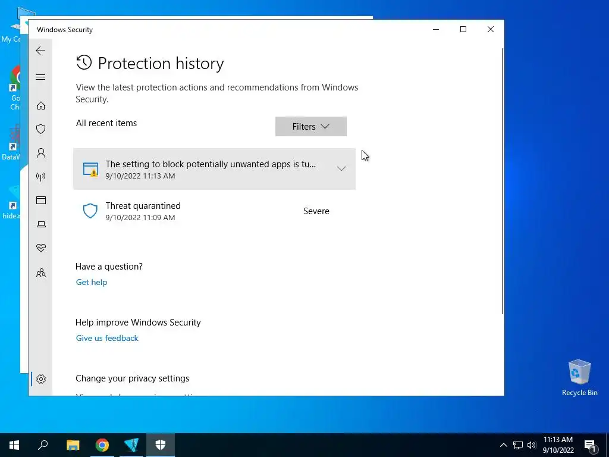Click Help improve Windows Security heading
The image size is (609, 457).
[x=138, y=323]
